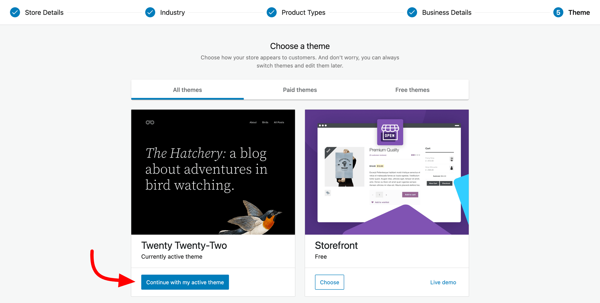Click the Twenty Twenty-Two theme preview image
The height and width of the screenshot is (303, 600).
[213, 172]
